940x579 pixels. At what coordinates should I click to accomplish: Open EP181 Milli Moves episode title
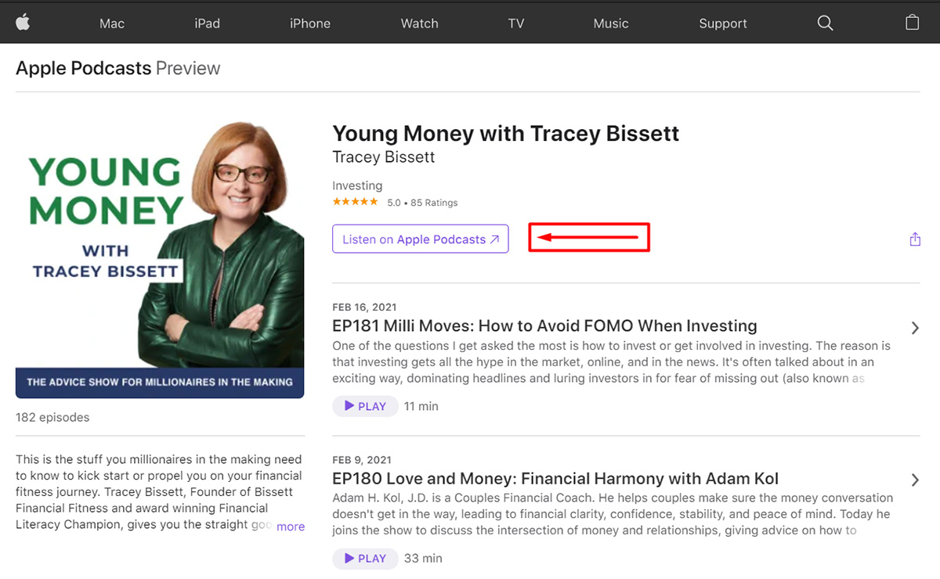(x=544, y=325)
